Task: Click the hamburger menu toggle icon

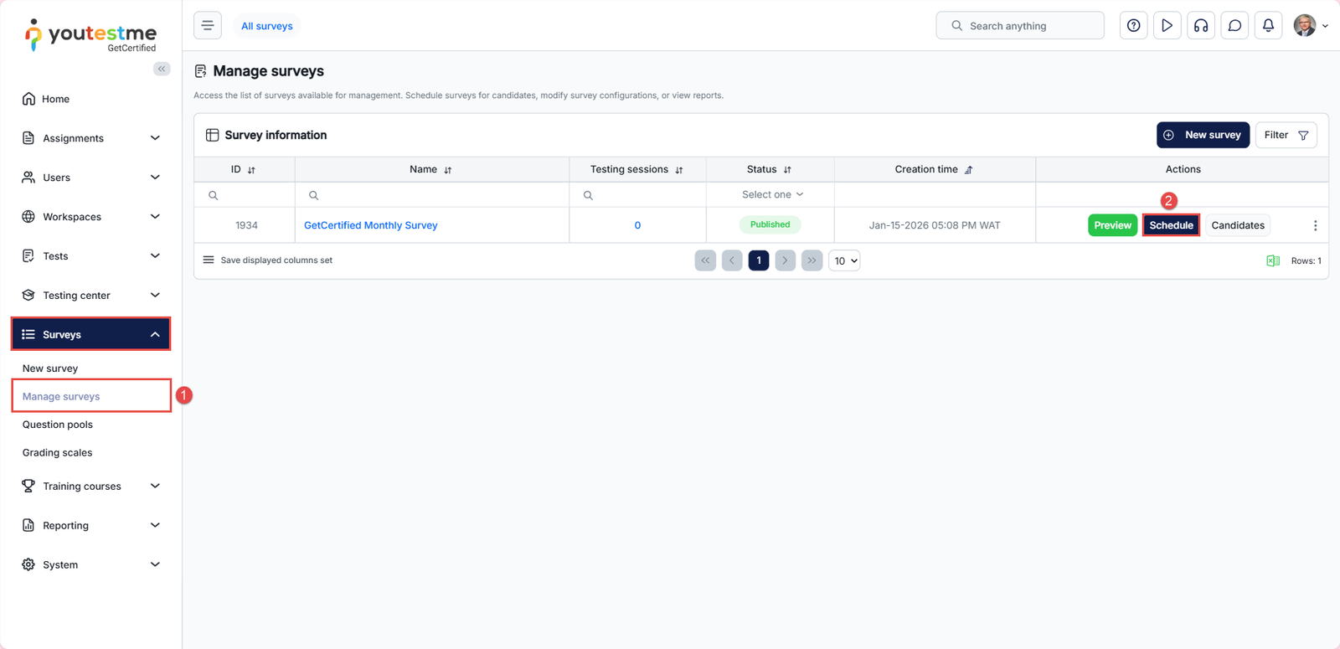Action: click(208, 26)
